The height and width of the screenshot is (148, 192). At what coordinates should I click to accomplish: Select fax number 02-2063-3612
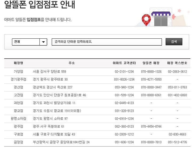pos(177,71)
